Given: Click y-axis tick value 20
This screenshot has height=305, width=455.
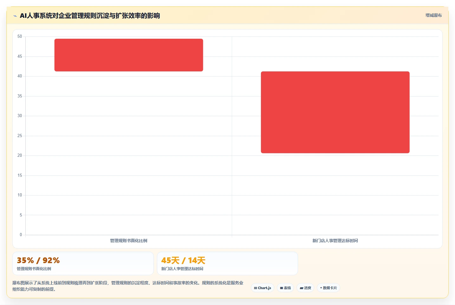Looking at the screenshot, I should 20,156.
